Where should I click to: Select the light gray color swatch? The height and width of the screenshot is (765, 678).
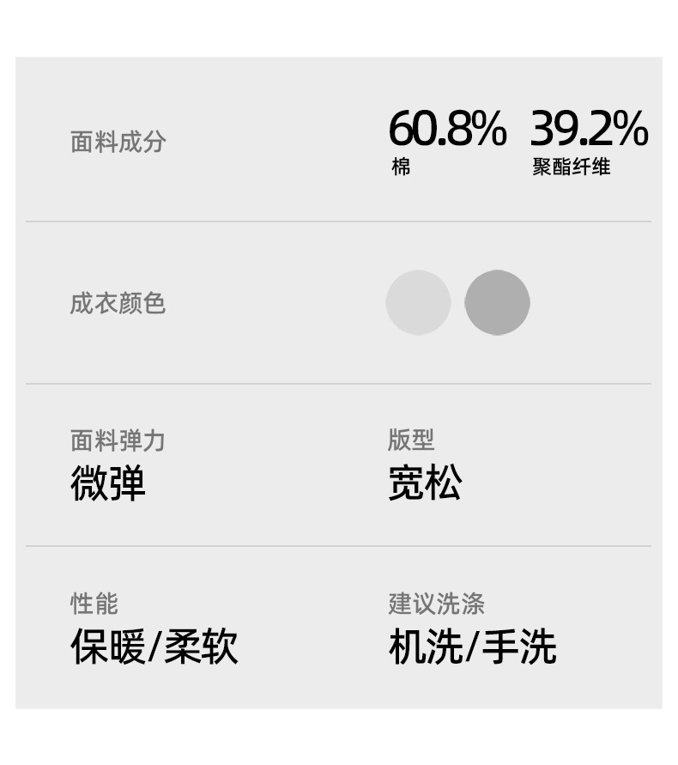418,302
